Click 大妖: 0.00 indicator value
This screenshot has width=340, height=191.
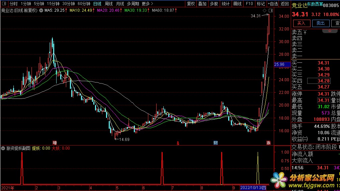point(61,148)
